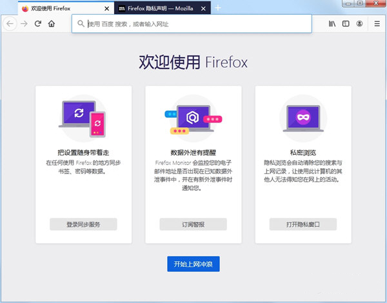The image size is (387, 303).
Task: Open the hamburger application menu
Action: point(377,24)
